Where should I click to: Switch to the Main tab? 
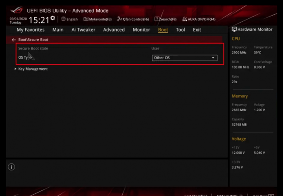(58, 30)
